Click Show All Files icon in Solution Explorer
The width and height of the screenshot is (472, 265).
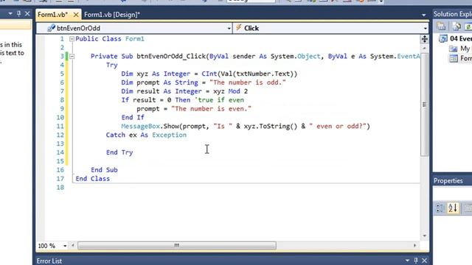457,26
